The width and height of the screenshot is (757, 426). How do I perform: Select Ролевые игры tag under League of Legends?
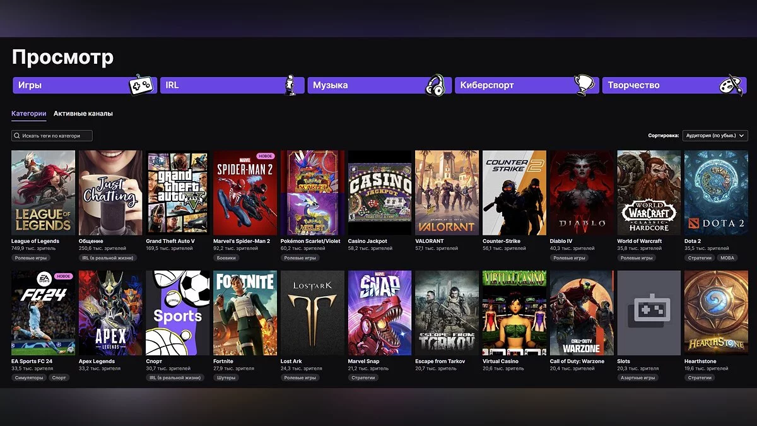coord(30,258)
